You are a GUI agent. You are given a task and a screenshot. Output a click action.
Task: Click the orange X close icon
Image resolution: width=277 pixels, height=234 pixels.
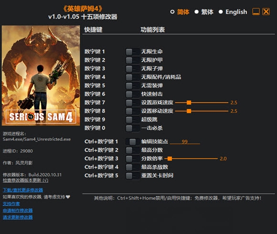pos(266,11)
